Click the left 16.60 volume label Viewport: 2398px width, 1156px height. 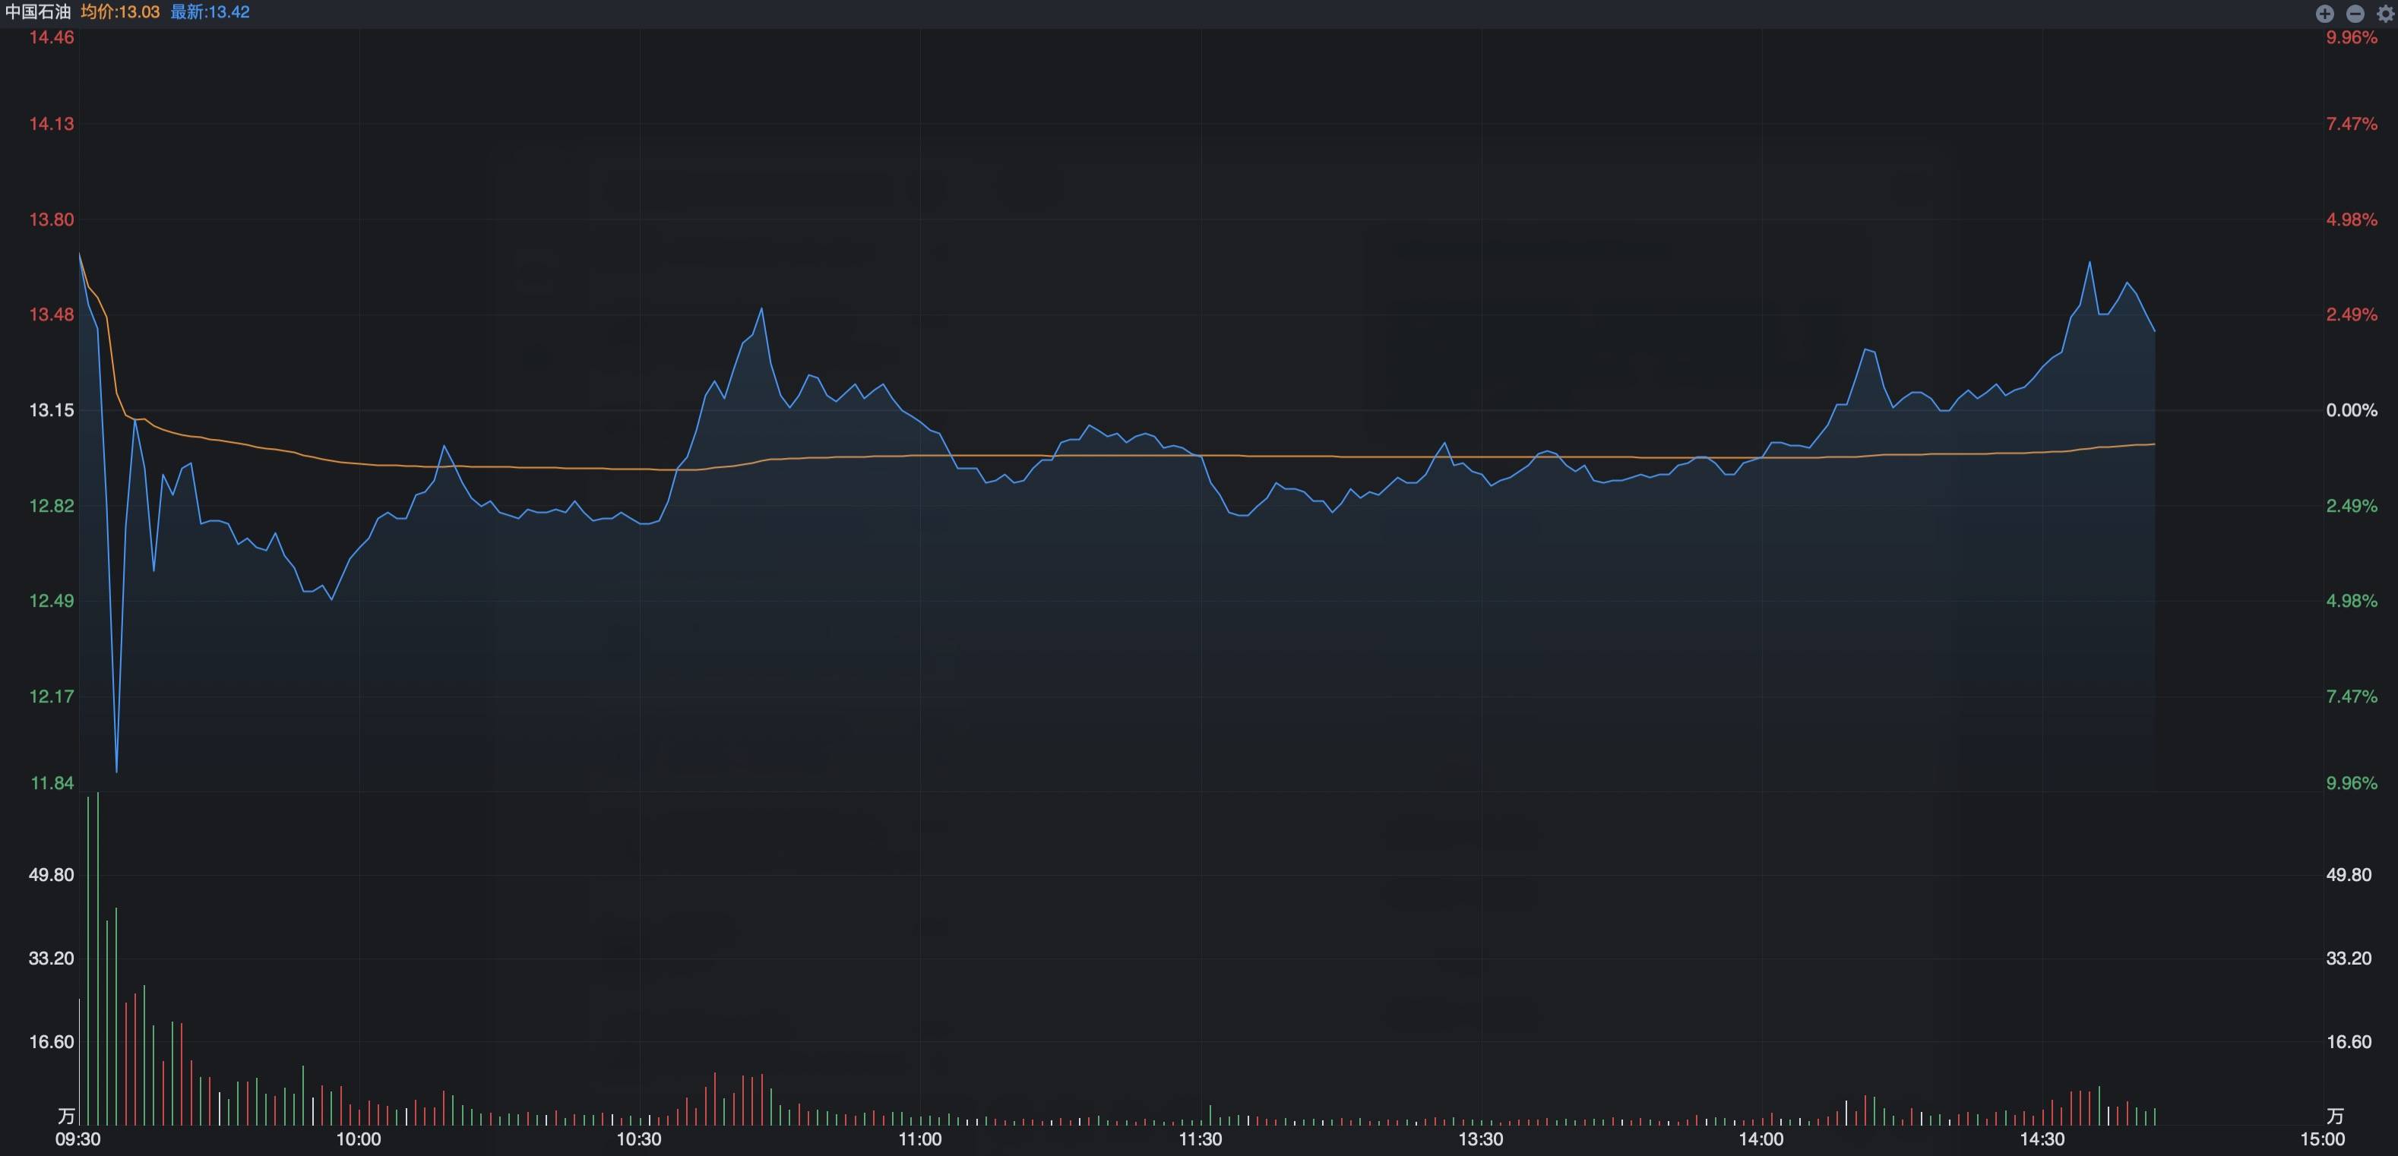pyautogui.click(x=51, y=1041)
